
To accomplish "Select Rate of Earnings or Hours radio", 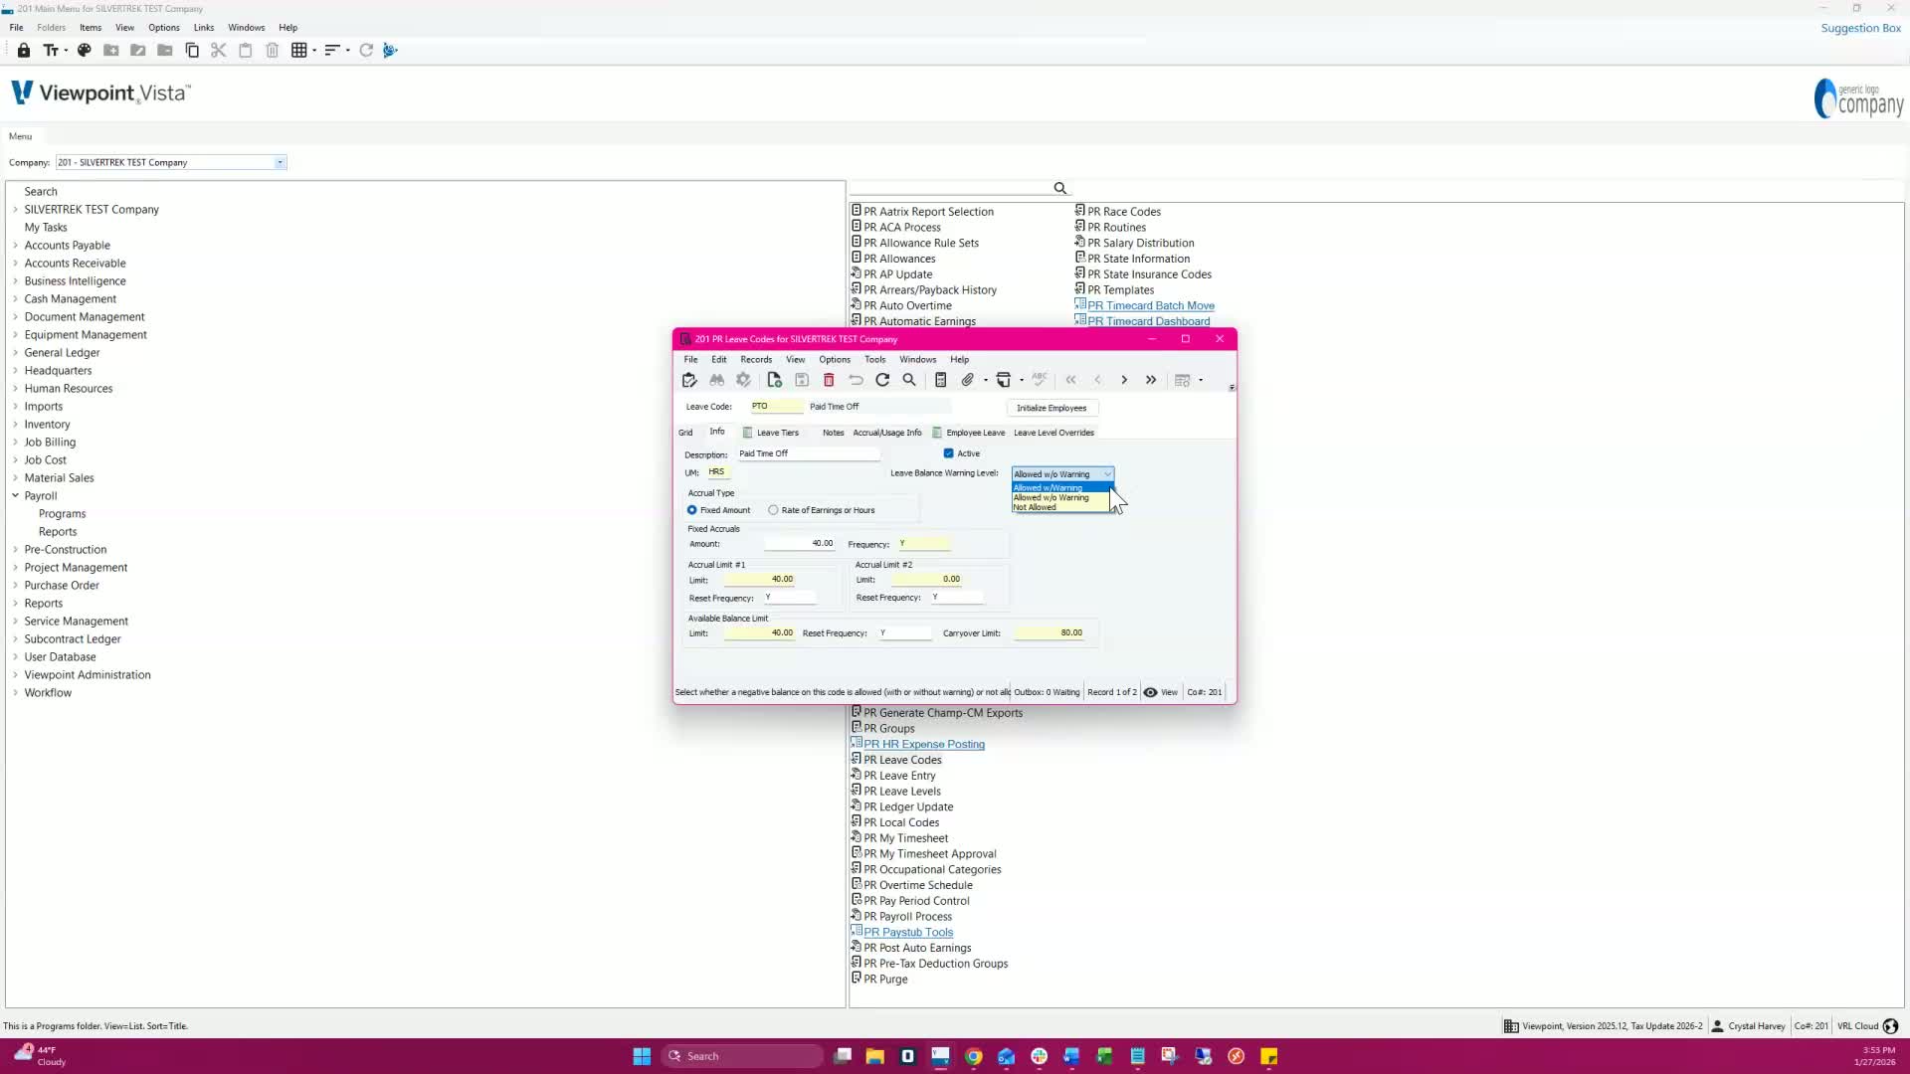I will [773, 510].
